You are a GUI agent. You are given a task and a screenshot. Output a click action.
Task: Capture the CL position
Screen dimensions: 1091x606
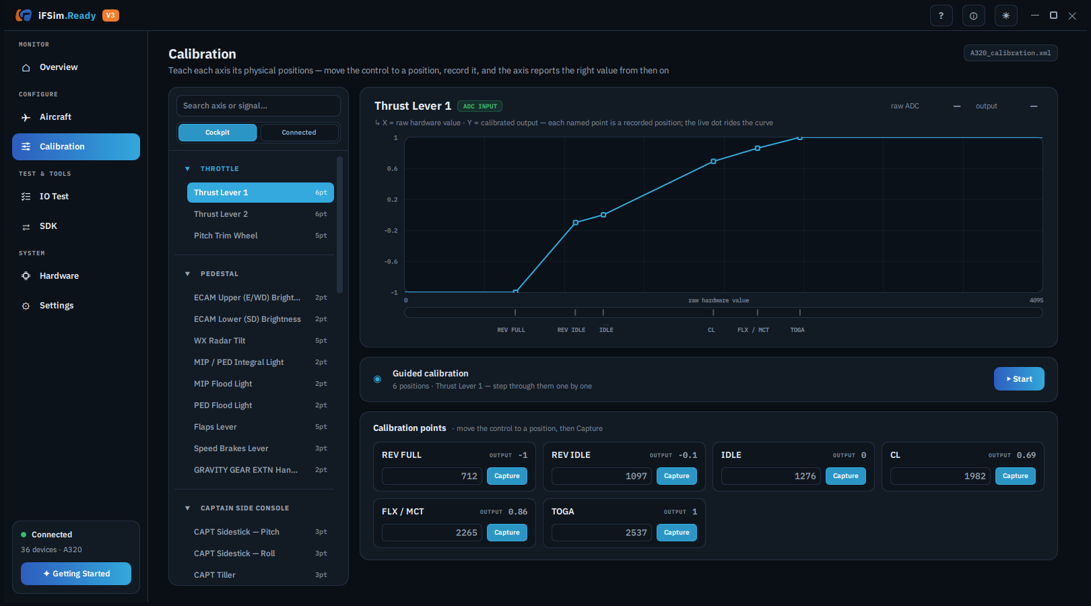click(x=1016, y=476)
